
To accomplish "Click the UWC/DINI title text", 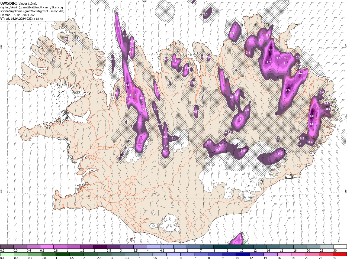I will click(x=9, y=3).
